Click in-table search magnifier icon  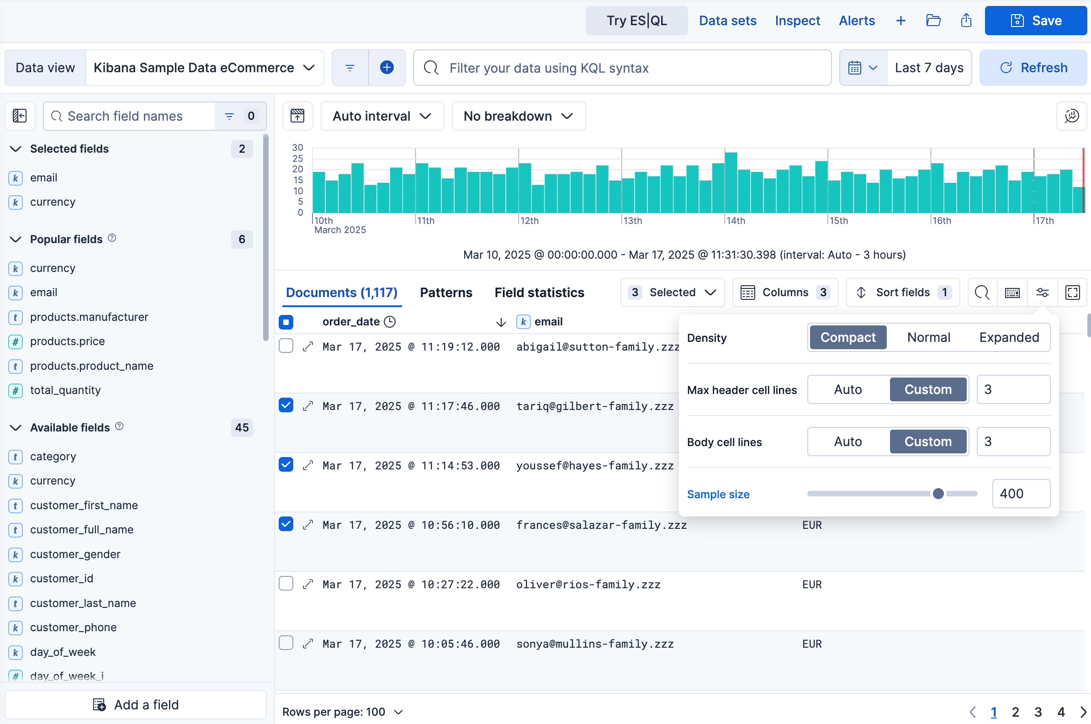tap(982, 292)
